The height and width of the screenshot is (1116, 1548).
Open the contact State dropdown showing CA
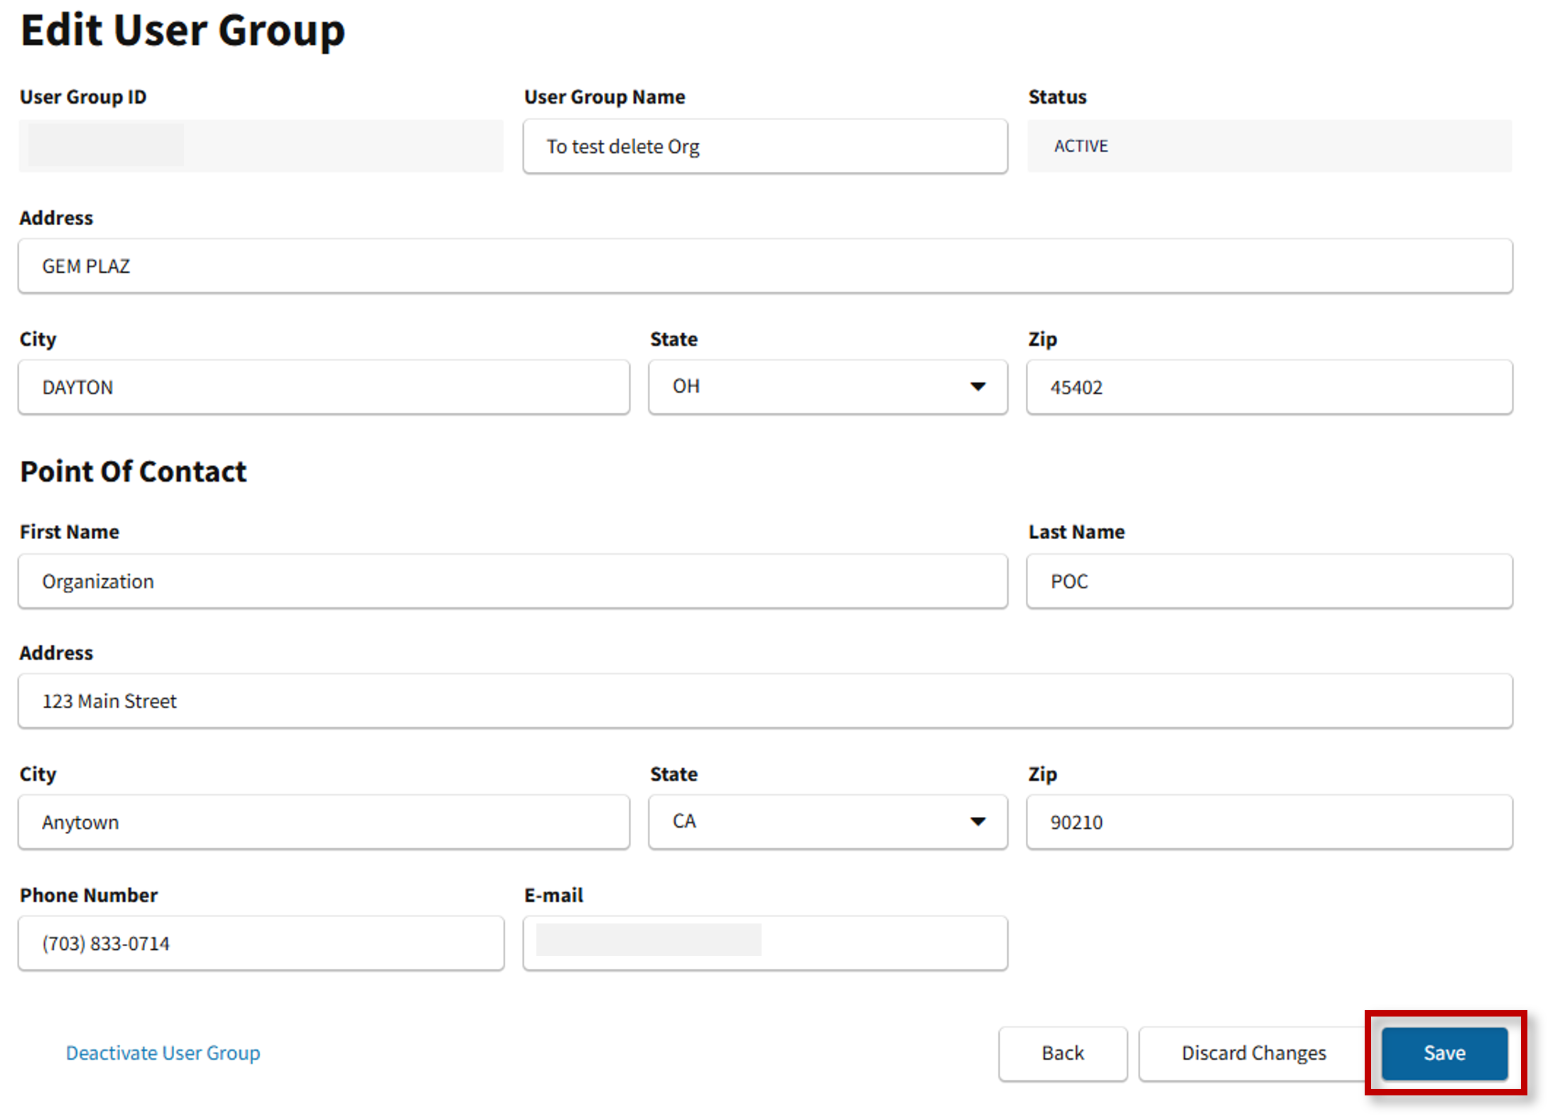point(828,822)
